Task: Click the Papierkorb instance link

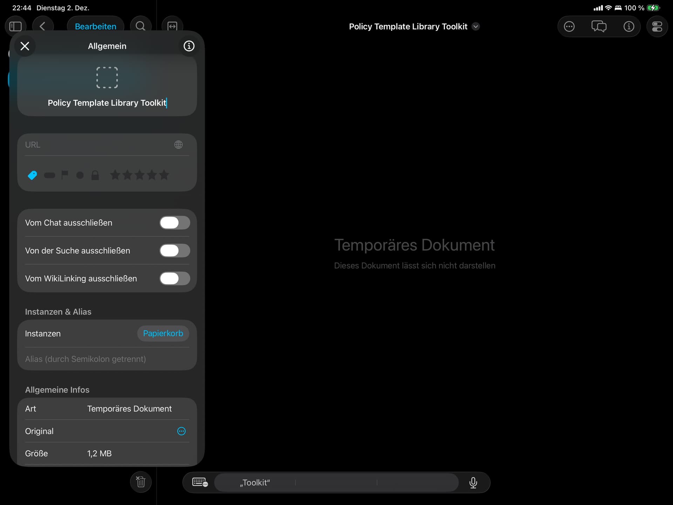Action: pyautogui.click(x=163, y=334)
